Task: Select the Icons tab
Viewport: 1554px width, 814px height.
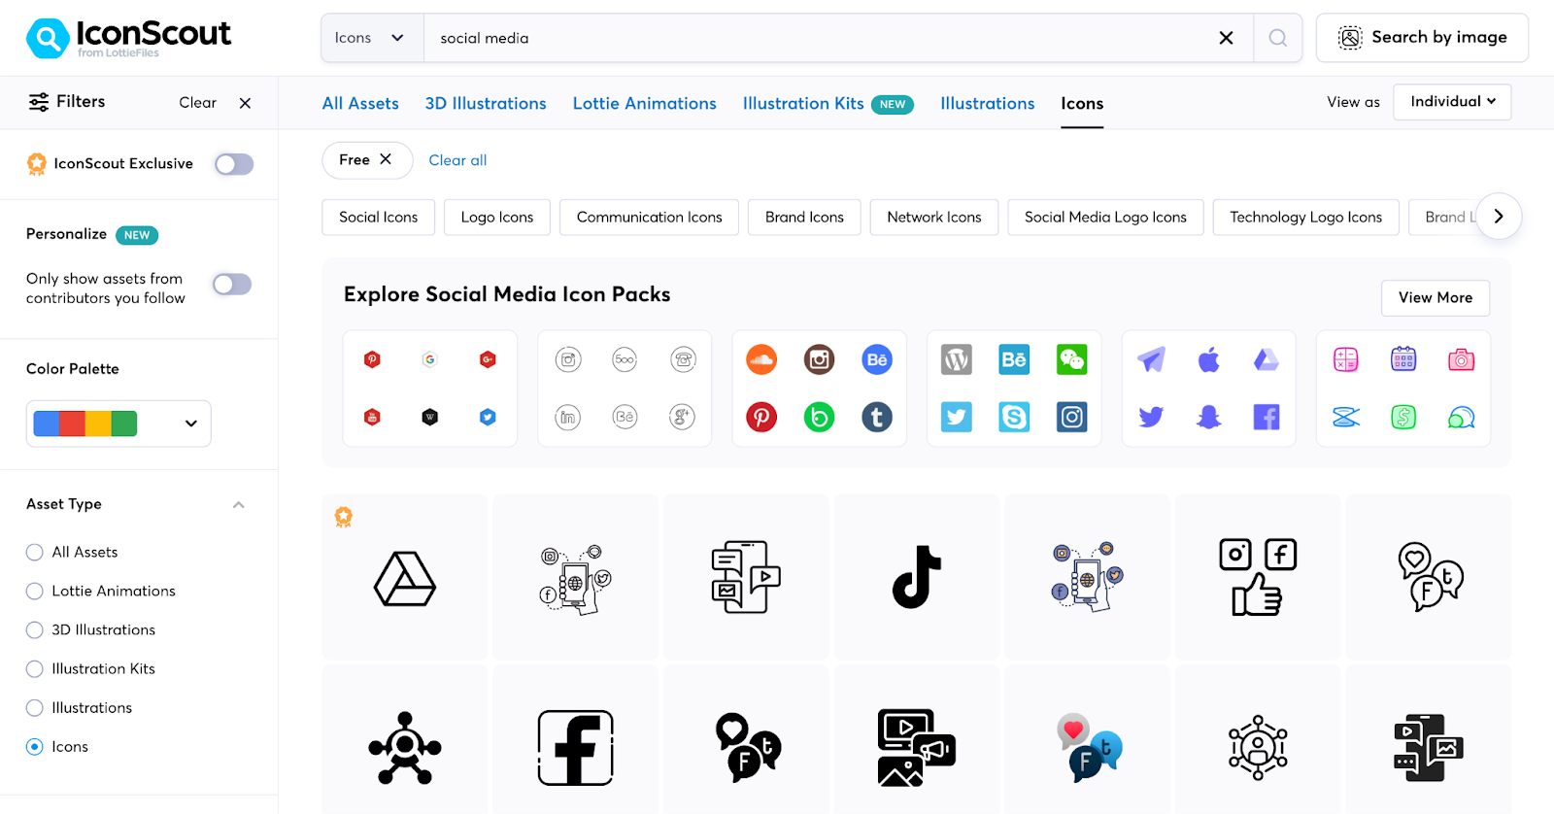Action: [1082, 104]
